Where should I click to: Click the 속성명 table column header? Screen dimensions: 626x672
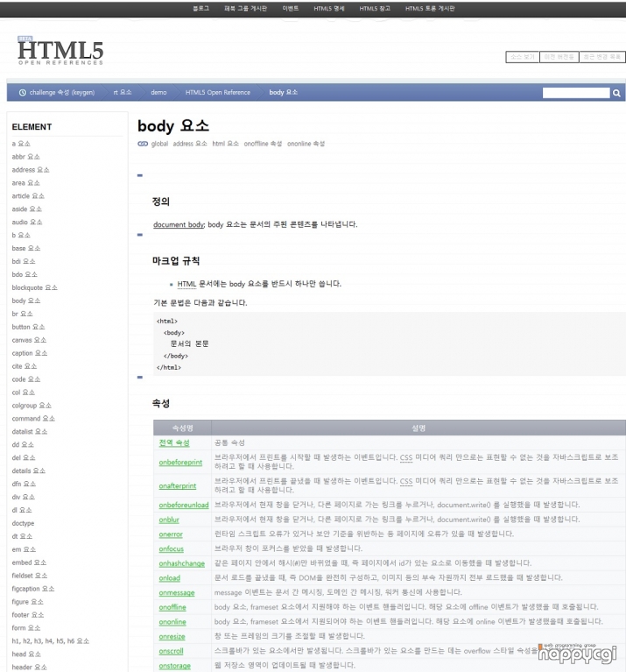point(182,428)
